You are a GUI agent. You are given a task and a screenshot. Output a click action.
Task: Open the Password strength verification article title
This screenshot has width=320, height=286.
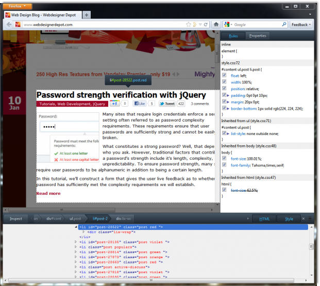click(x=121, y=95)
